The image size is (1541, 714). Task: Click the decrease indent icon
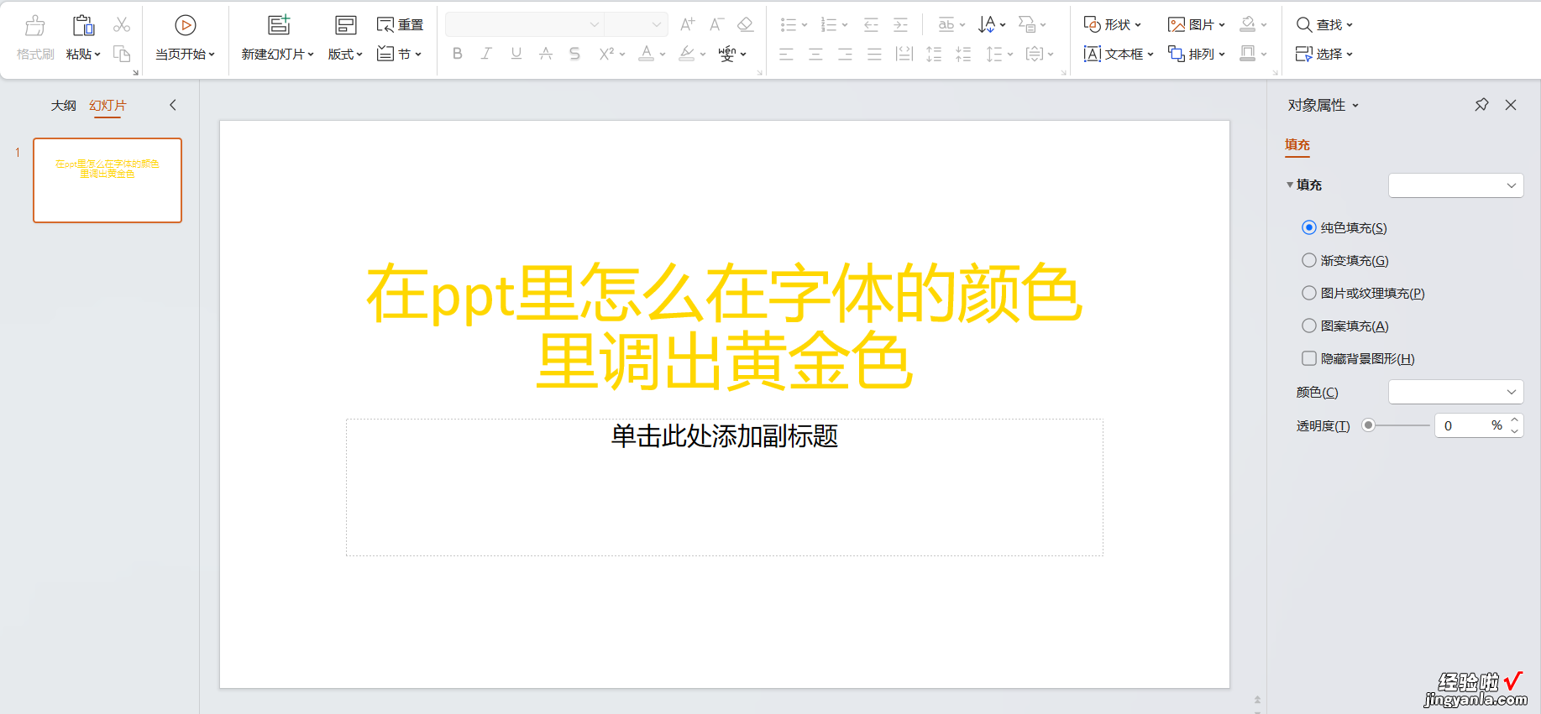point(871,24)
